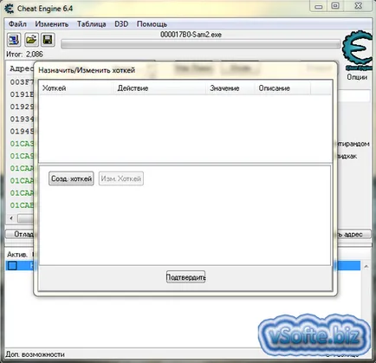Image resolution: width=376 pixels, height=363 pixels.
Task: Click Доп. возможности in the status bar
Action: pyautogui.click(x=36, y=354)
